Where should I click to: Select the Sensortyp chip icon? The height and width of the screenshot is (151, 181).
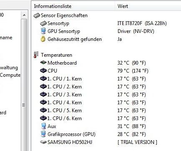click(43, 23)
